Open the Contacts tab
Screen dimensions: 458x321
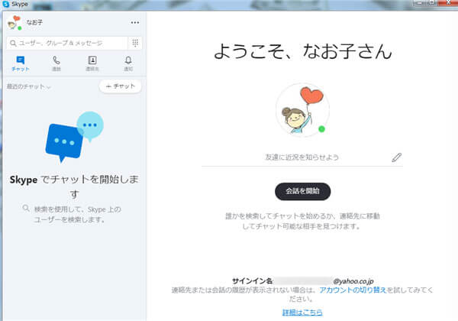pyautogui.click(x=92, y=63)
